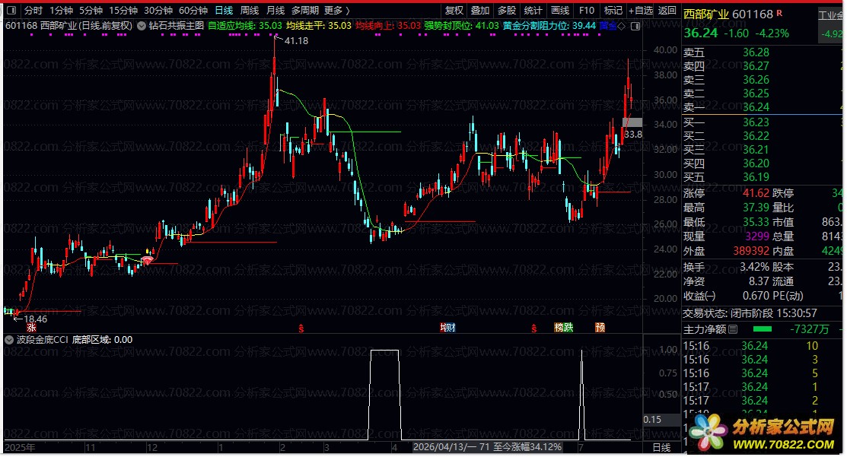Image resolution: width=847 pixels, height=457 pixels.
Task: Click the 强势封顶位: 41.03 value
Action: point(461,25)
